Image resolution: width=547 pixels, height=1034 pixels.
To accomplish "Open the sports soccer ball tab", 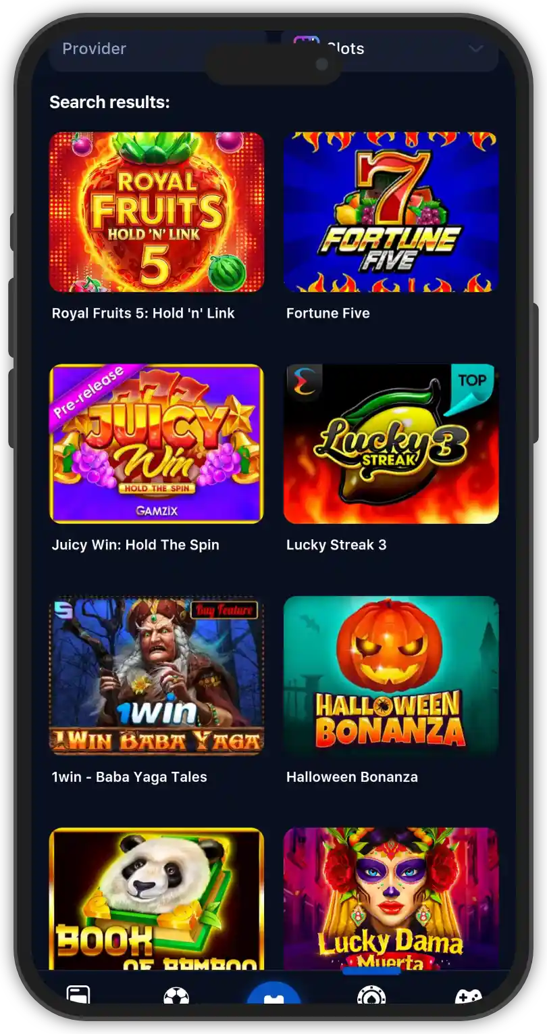I will click(x=176, y=997).
